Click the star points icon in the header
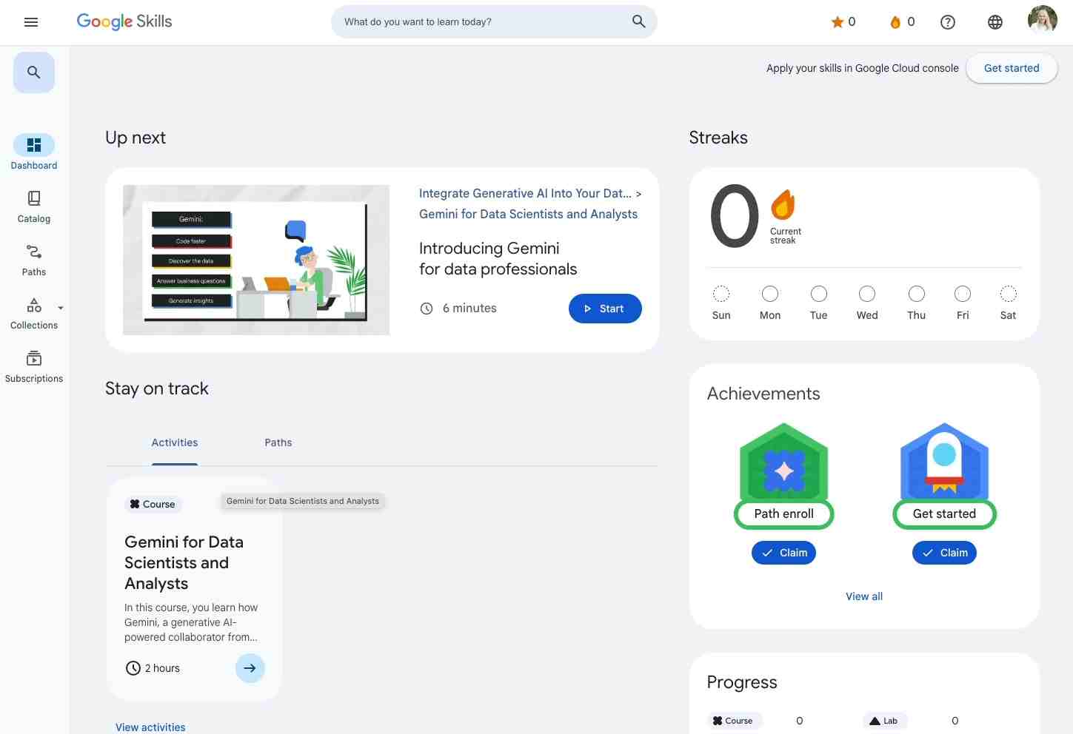1073x734 pixels. click(x=837, y=21)
